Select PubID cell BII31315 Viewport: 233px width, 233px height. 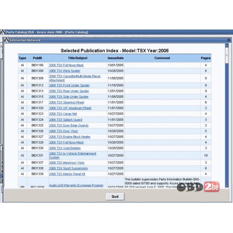click(37, 96)
